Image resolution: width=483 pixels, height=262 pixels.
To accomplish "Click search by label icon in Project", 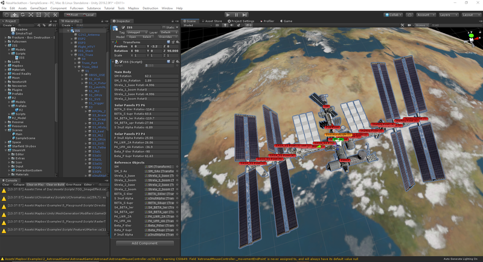I will (x=43, y=25).
